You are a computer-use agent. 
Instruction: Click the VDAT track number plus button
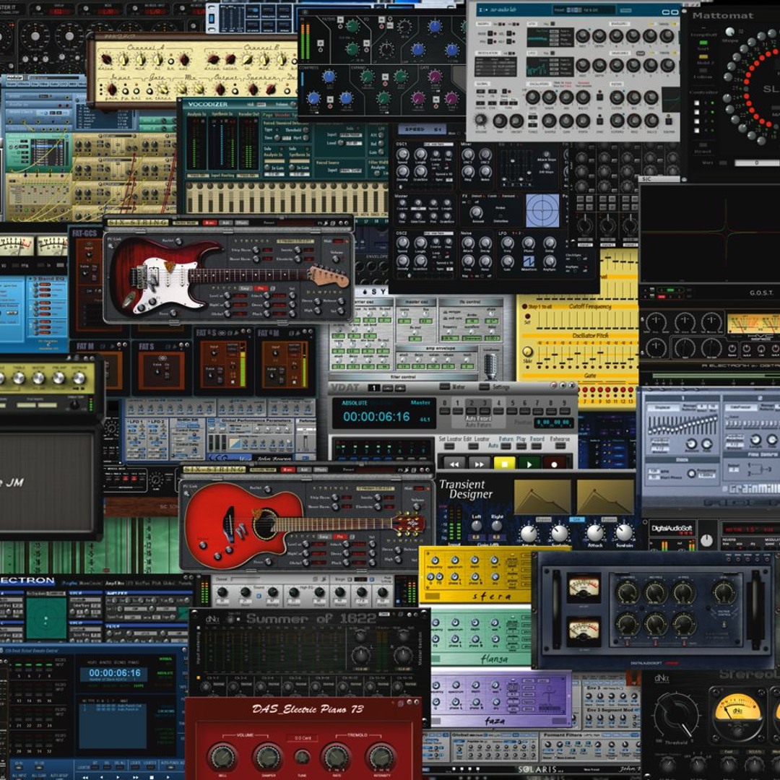point(400,388)
